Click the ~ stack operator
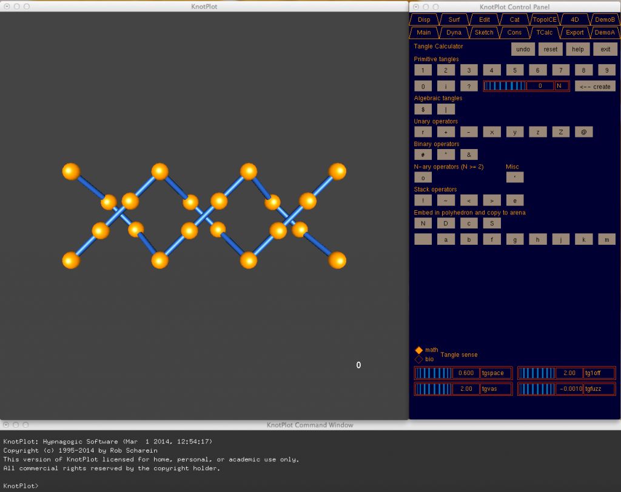 [446, 201]
